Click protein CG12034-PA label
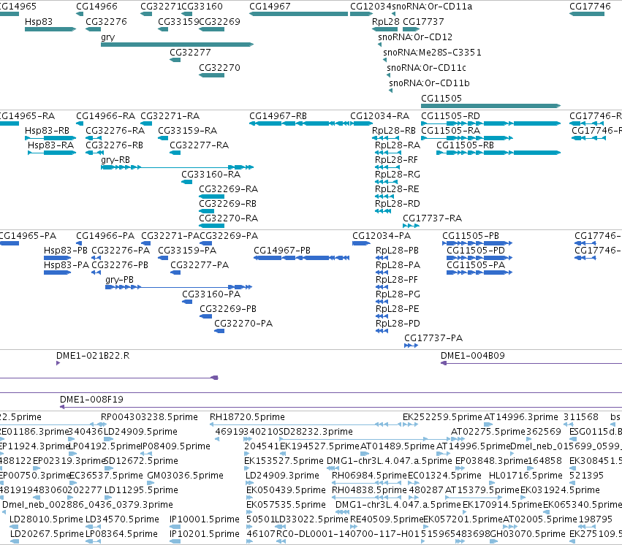The width and height of the screenshot is (622, 545). (x=382, y=236)
